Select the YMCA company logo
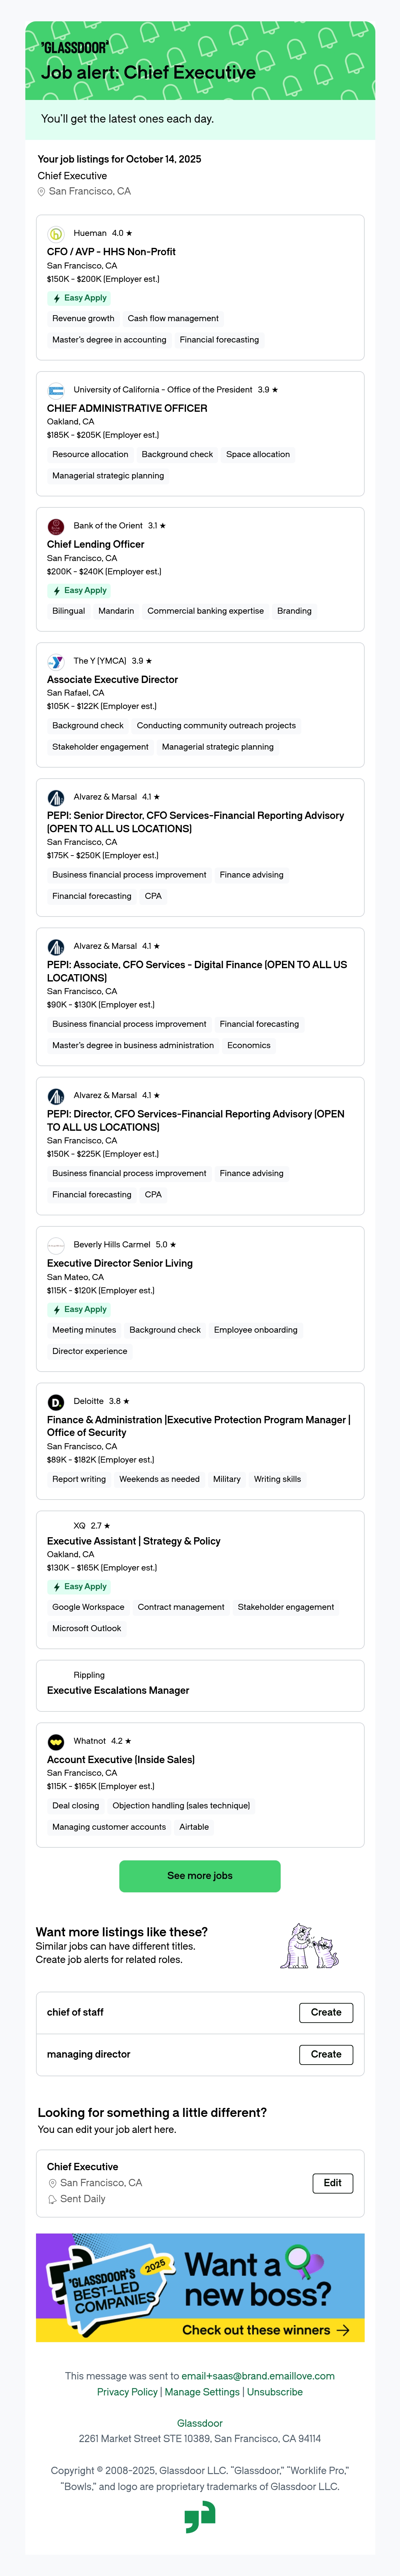 pyautogui.click(x=56, y=661)
